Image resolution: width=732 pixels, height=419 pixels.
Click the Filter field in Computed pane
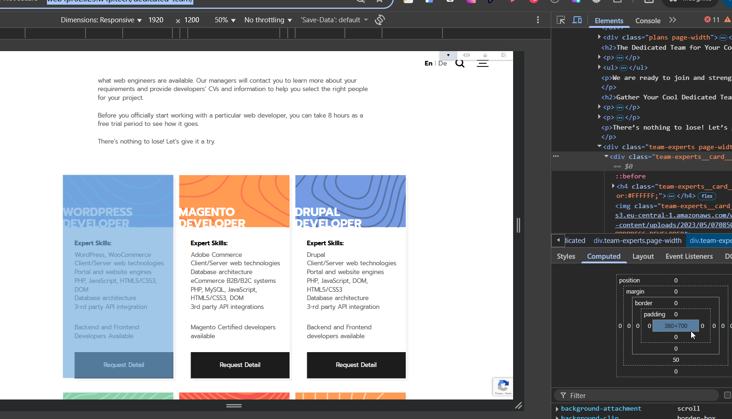click(637, 395)
